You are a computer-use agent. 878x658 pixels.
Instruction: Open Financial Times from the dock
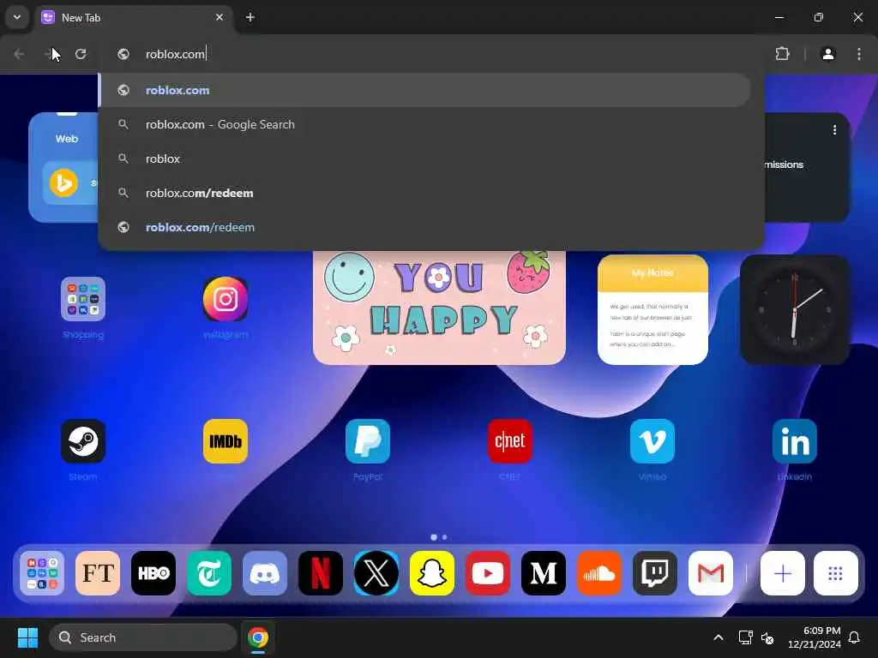[98, 573]
